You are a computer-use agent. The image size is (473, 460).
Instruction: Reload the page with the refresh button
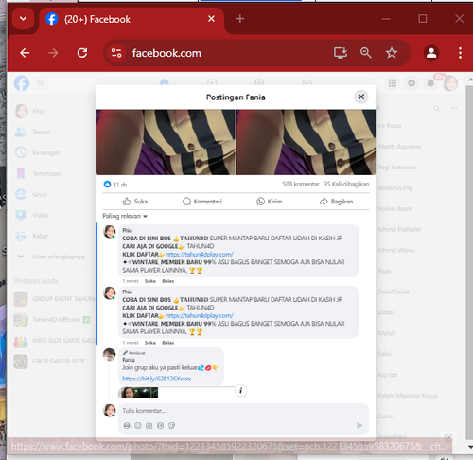(82, 53)
